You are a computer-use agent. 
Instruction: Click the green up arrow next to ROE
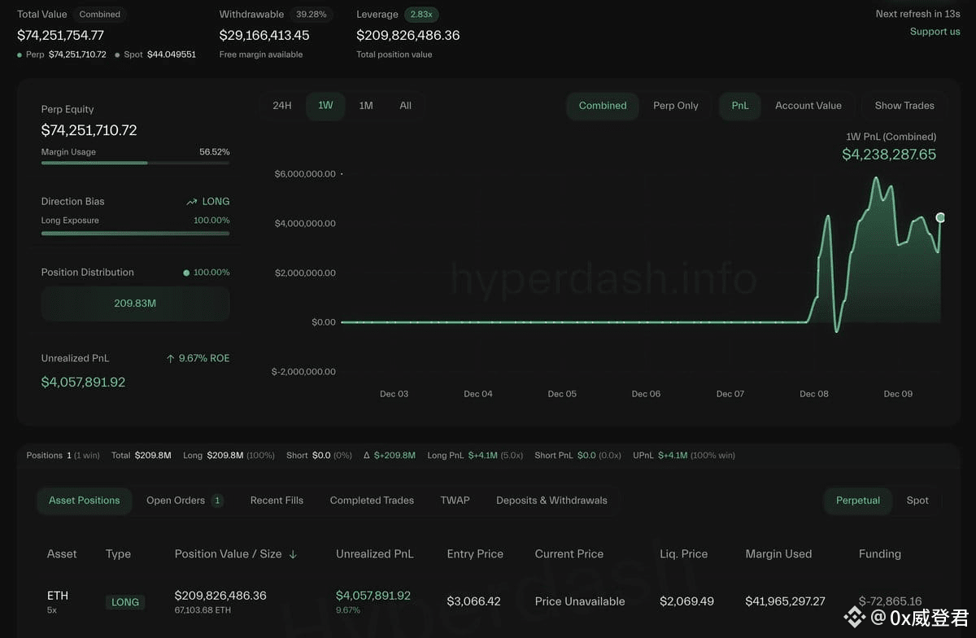(x=170, y=358)
